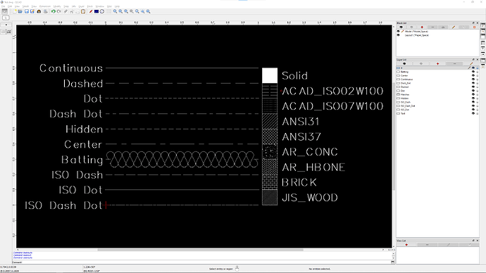486x273 pixels.
Task: Toggle visibility of Dashed layer
Action: coord(473,87)
